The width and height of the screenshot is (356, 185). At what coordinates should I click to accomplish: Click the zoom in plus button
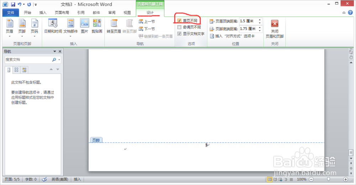[346, 179]
